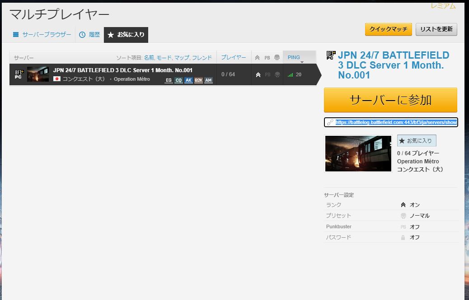Click the skull preset icon in header
The height and width of the screenshot is (300, 469).
point(277,58)
